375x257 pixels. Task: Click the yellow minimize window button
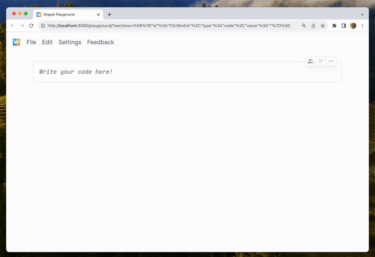[x=20, y=14]
